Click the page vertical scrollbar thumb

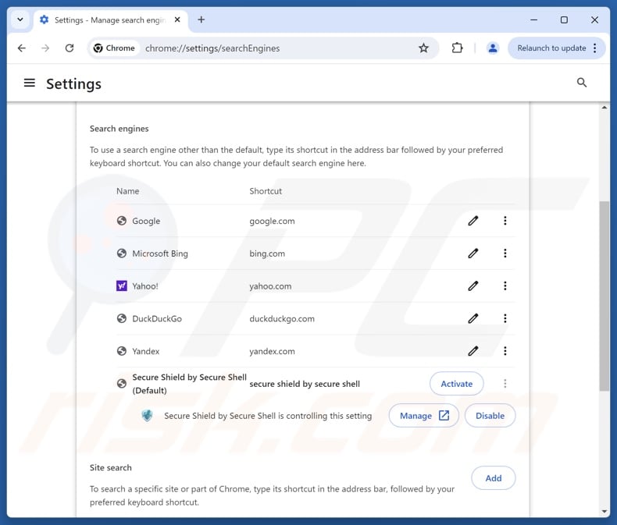(604, 296)
